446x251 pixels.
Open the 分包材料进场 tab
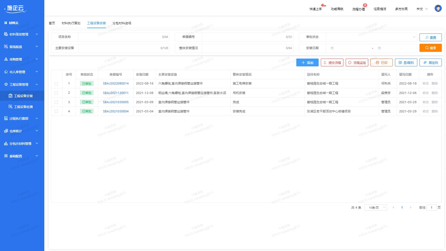pyautogui.click(x=122, y=23)
